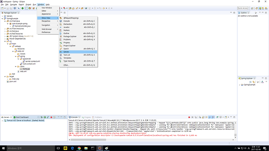Select root-context.xml file
The height and width of the screenshot is (151, 269).
28,64
